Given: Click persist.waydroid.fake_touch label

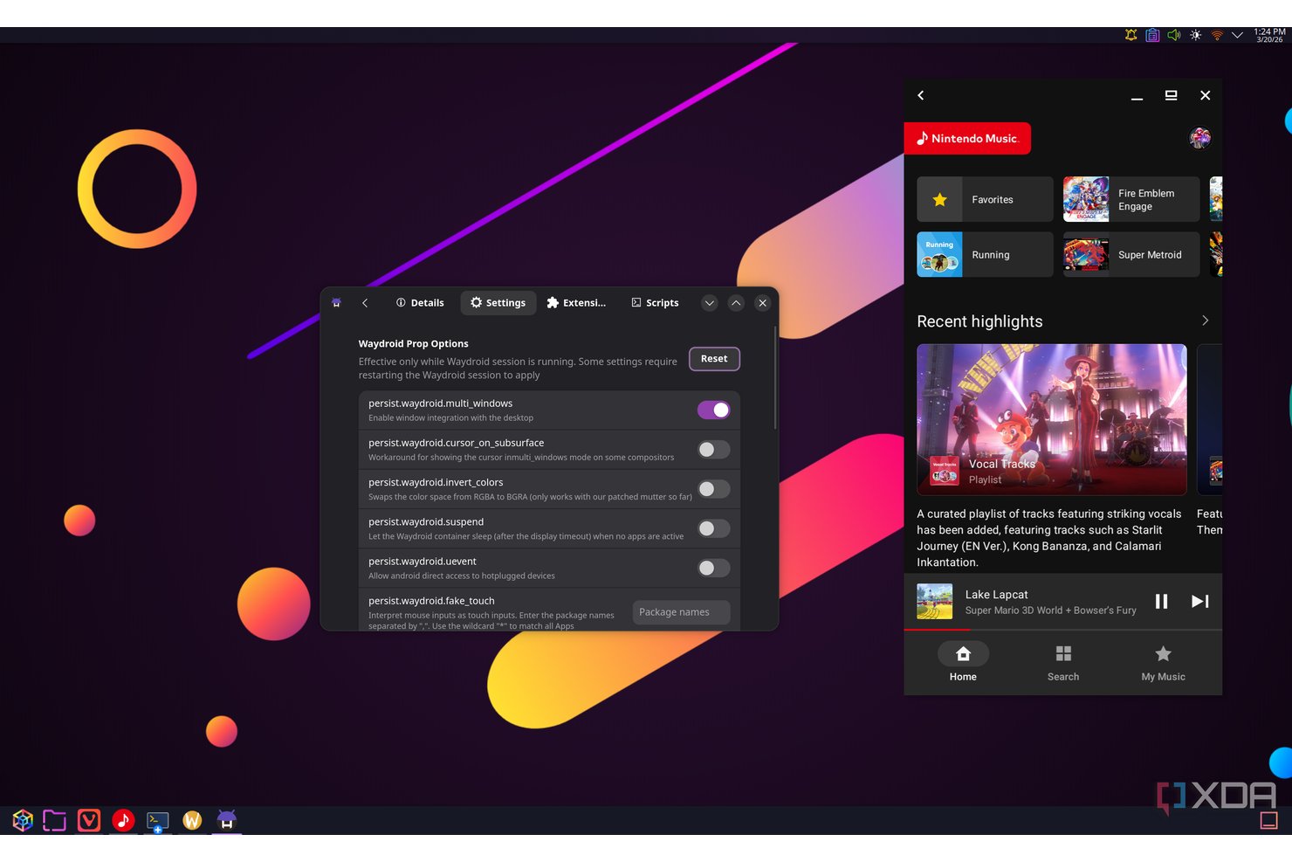Looking at the screenshot, I should coord(431,601).
